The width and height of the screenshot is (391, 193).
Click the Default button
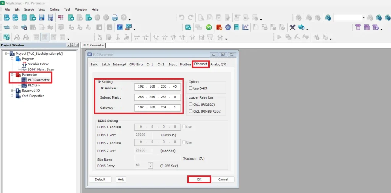[x=100, y=179]
